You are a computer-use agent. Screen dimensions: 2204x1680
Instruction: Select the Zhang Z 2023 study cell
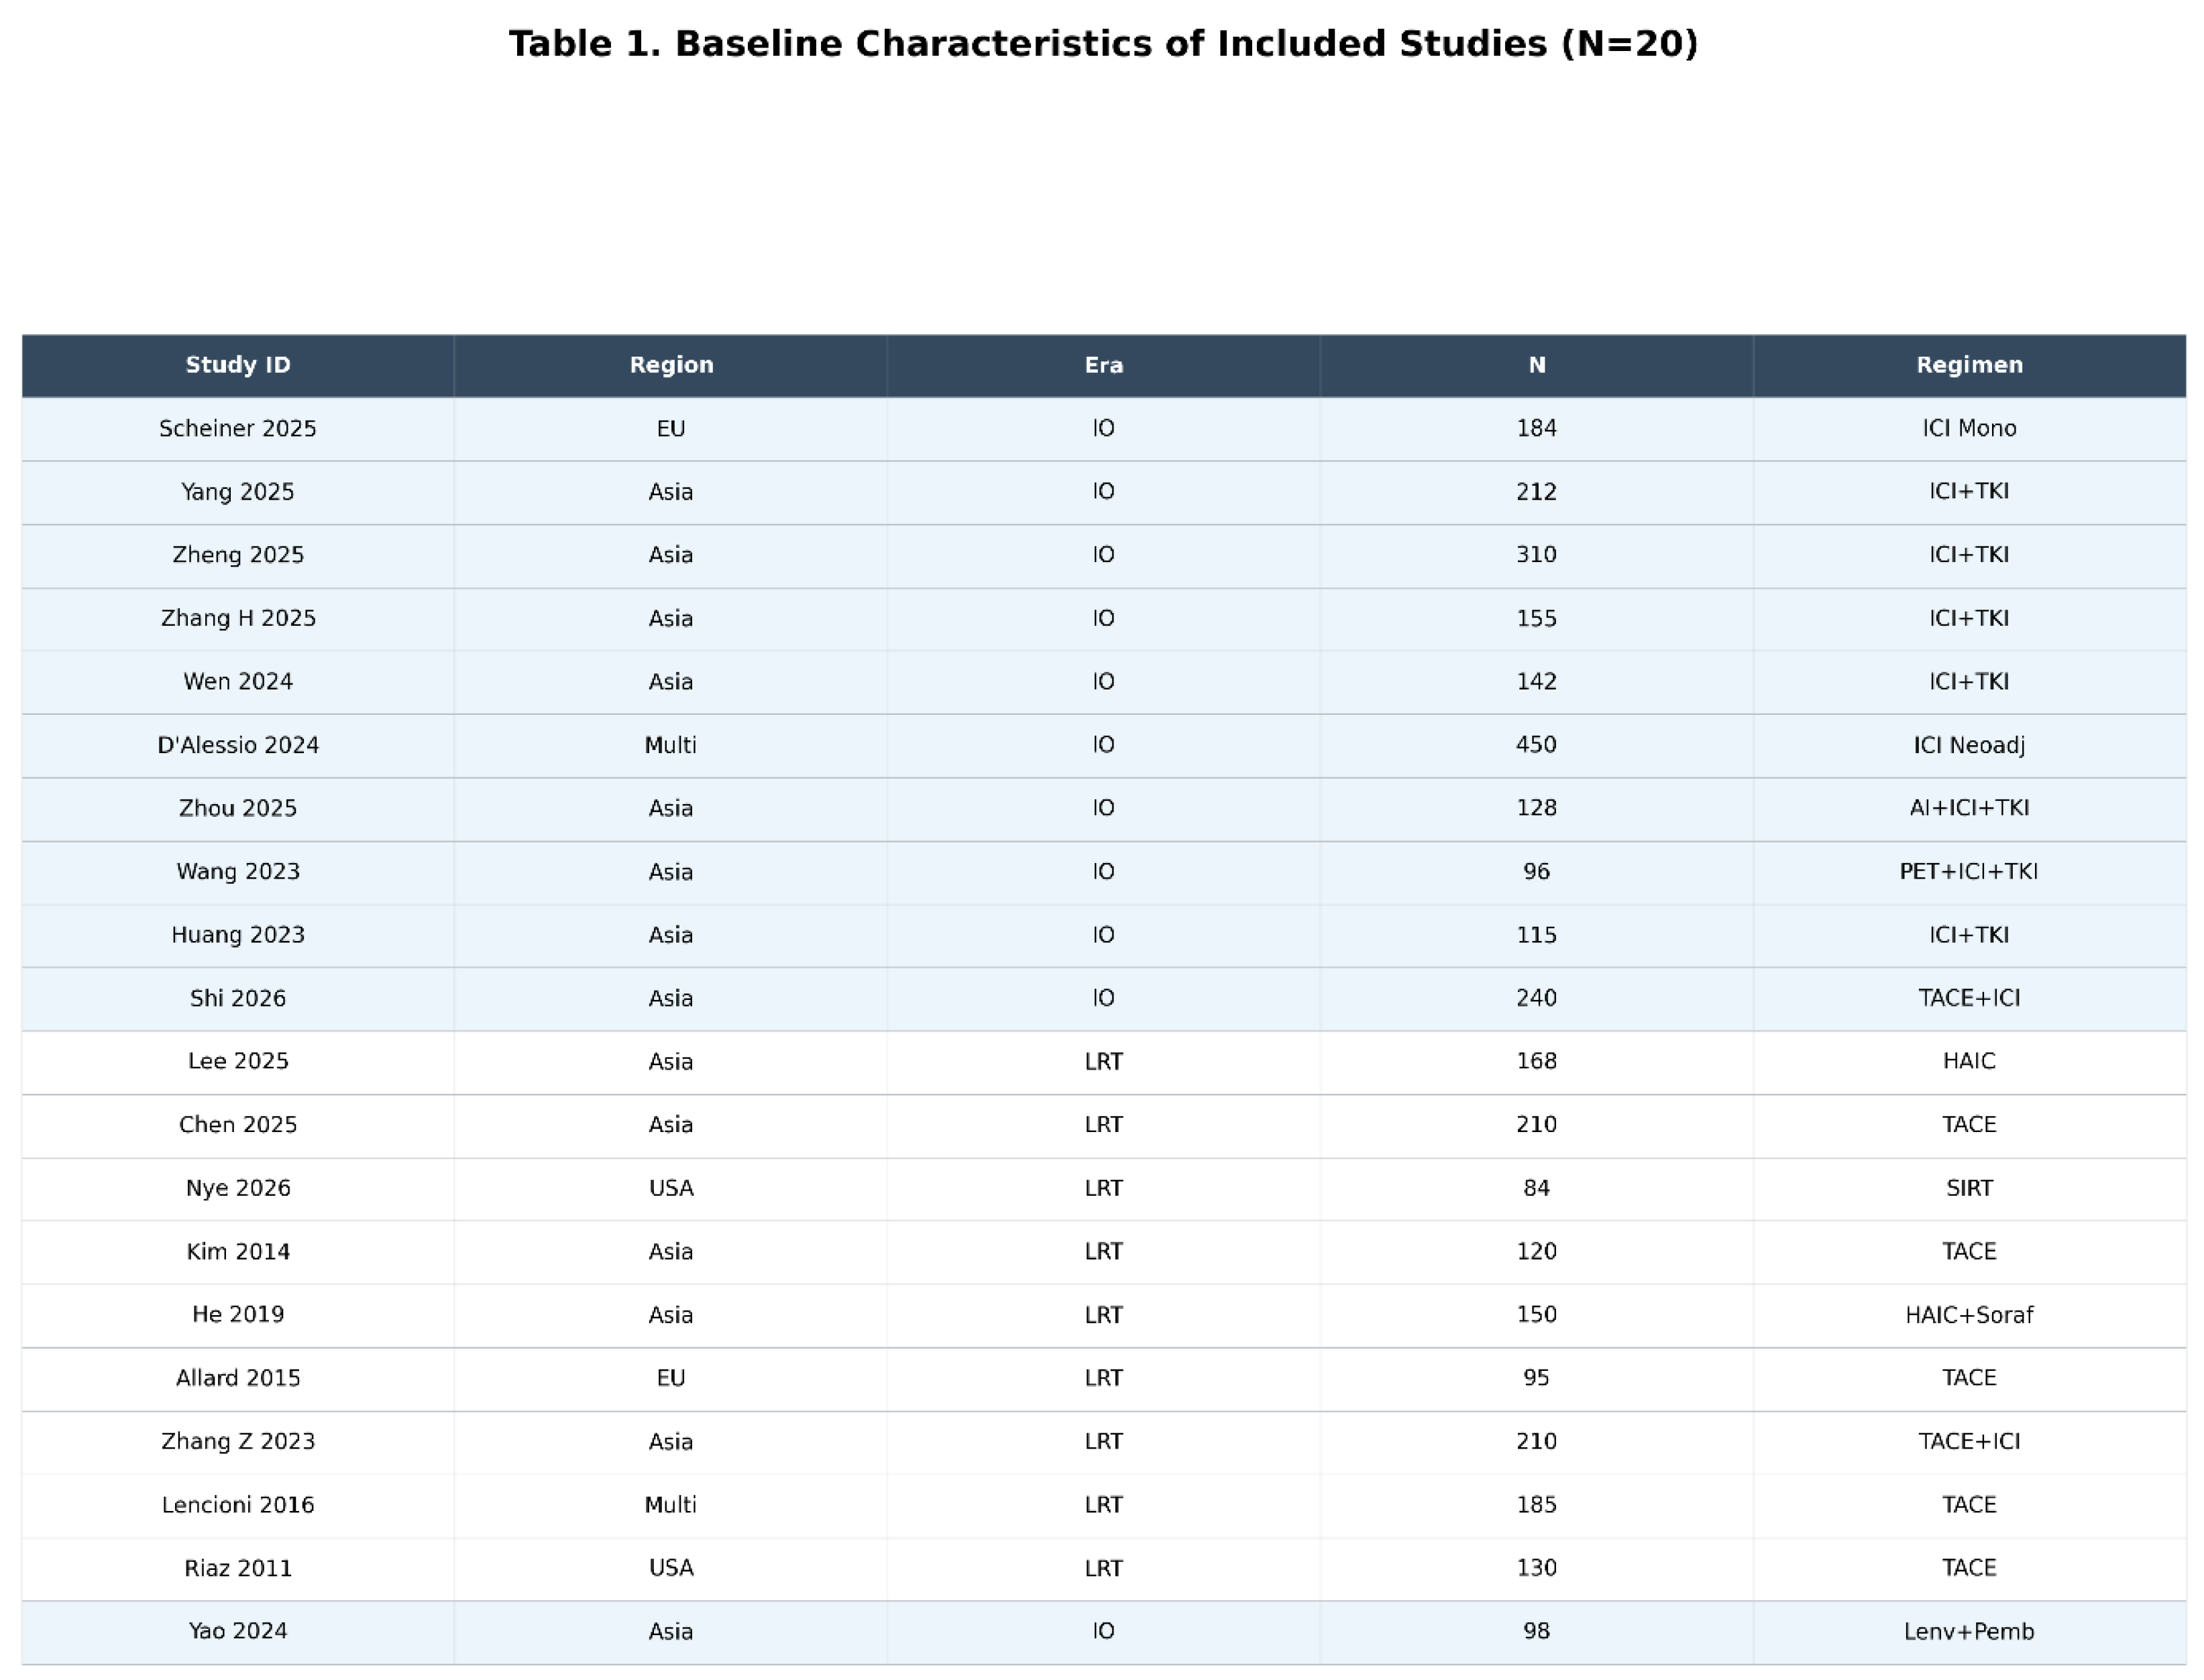pyautogui.click(x=238, y=1442)
